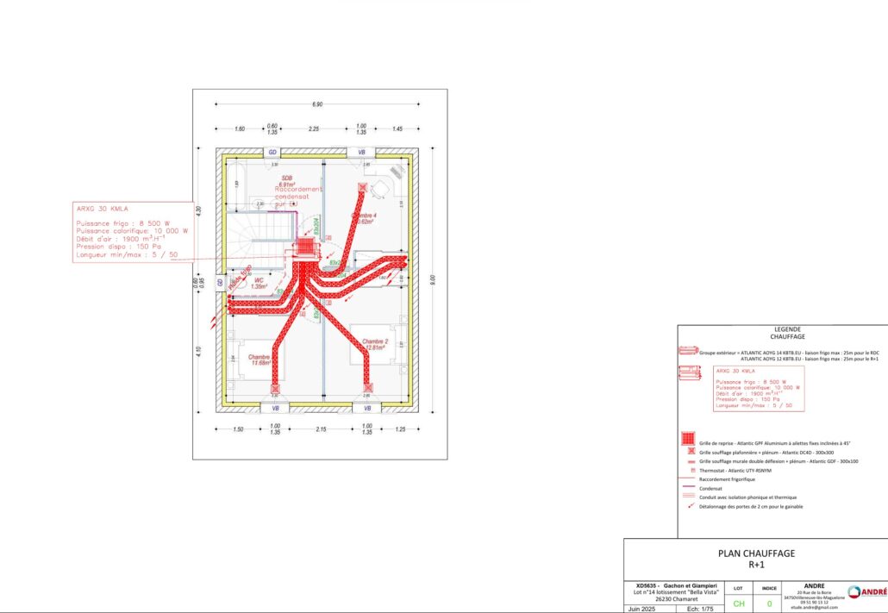Click the Chambre 11.68m² room label

click(x=260, y=360)
